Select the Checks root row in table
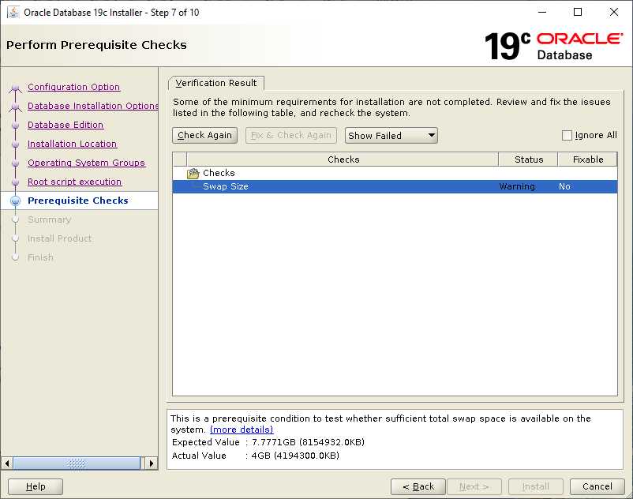Screen dimensions: 633x499 click(395, 173)
